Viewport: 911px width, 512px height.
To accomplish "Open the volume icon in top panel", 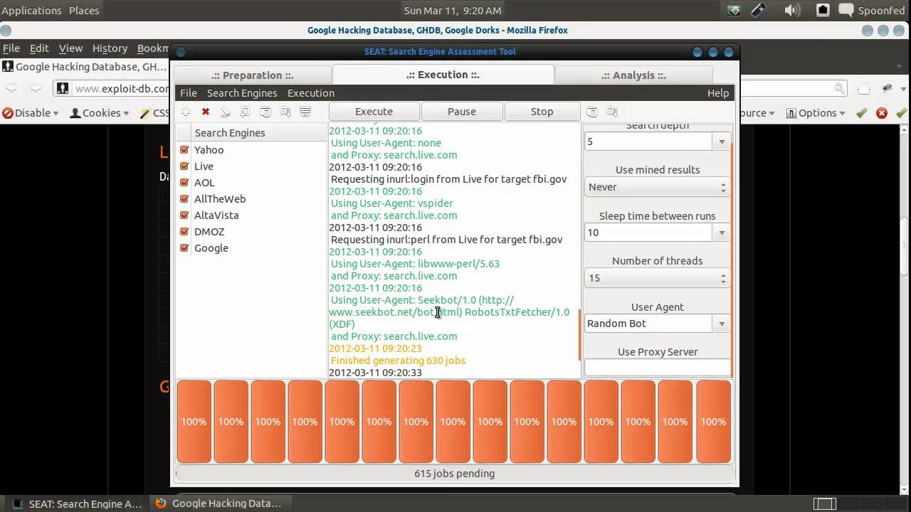I will (x=791, y=10).
